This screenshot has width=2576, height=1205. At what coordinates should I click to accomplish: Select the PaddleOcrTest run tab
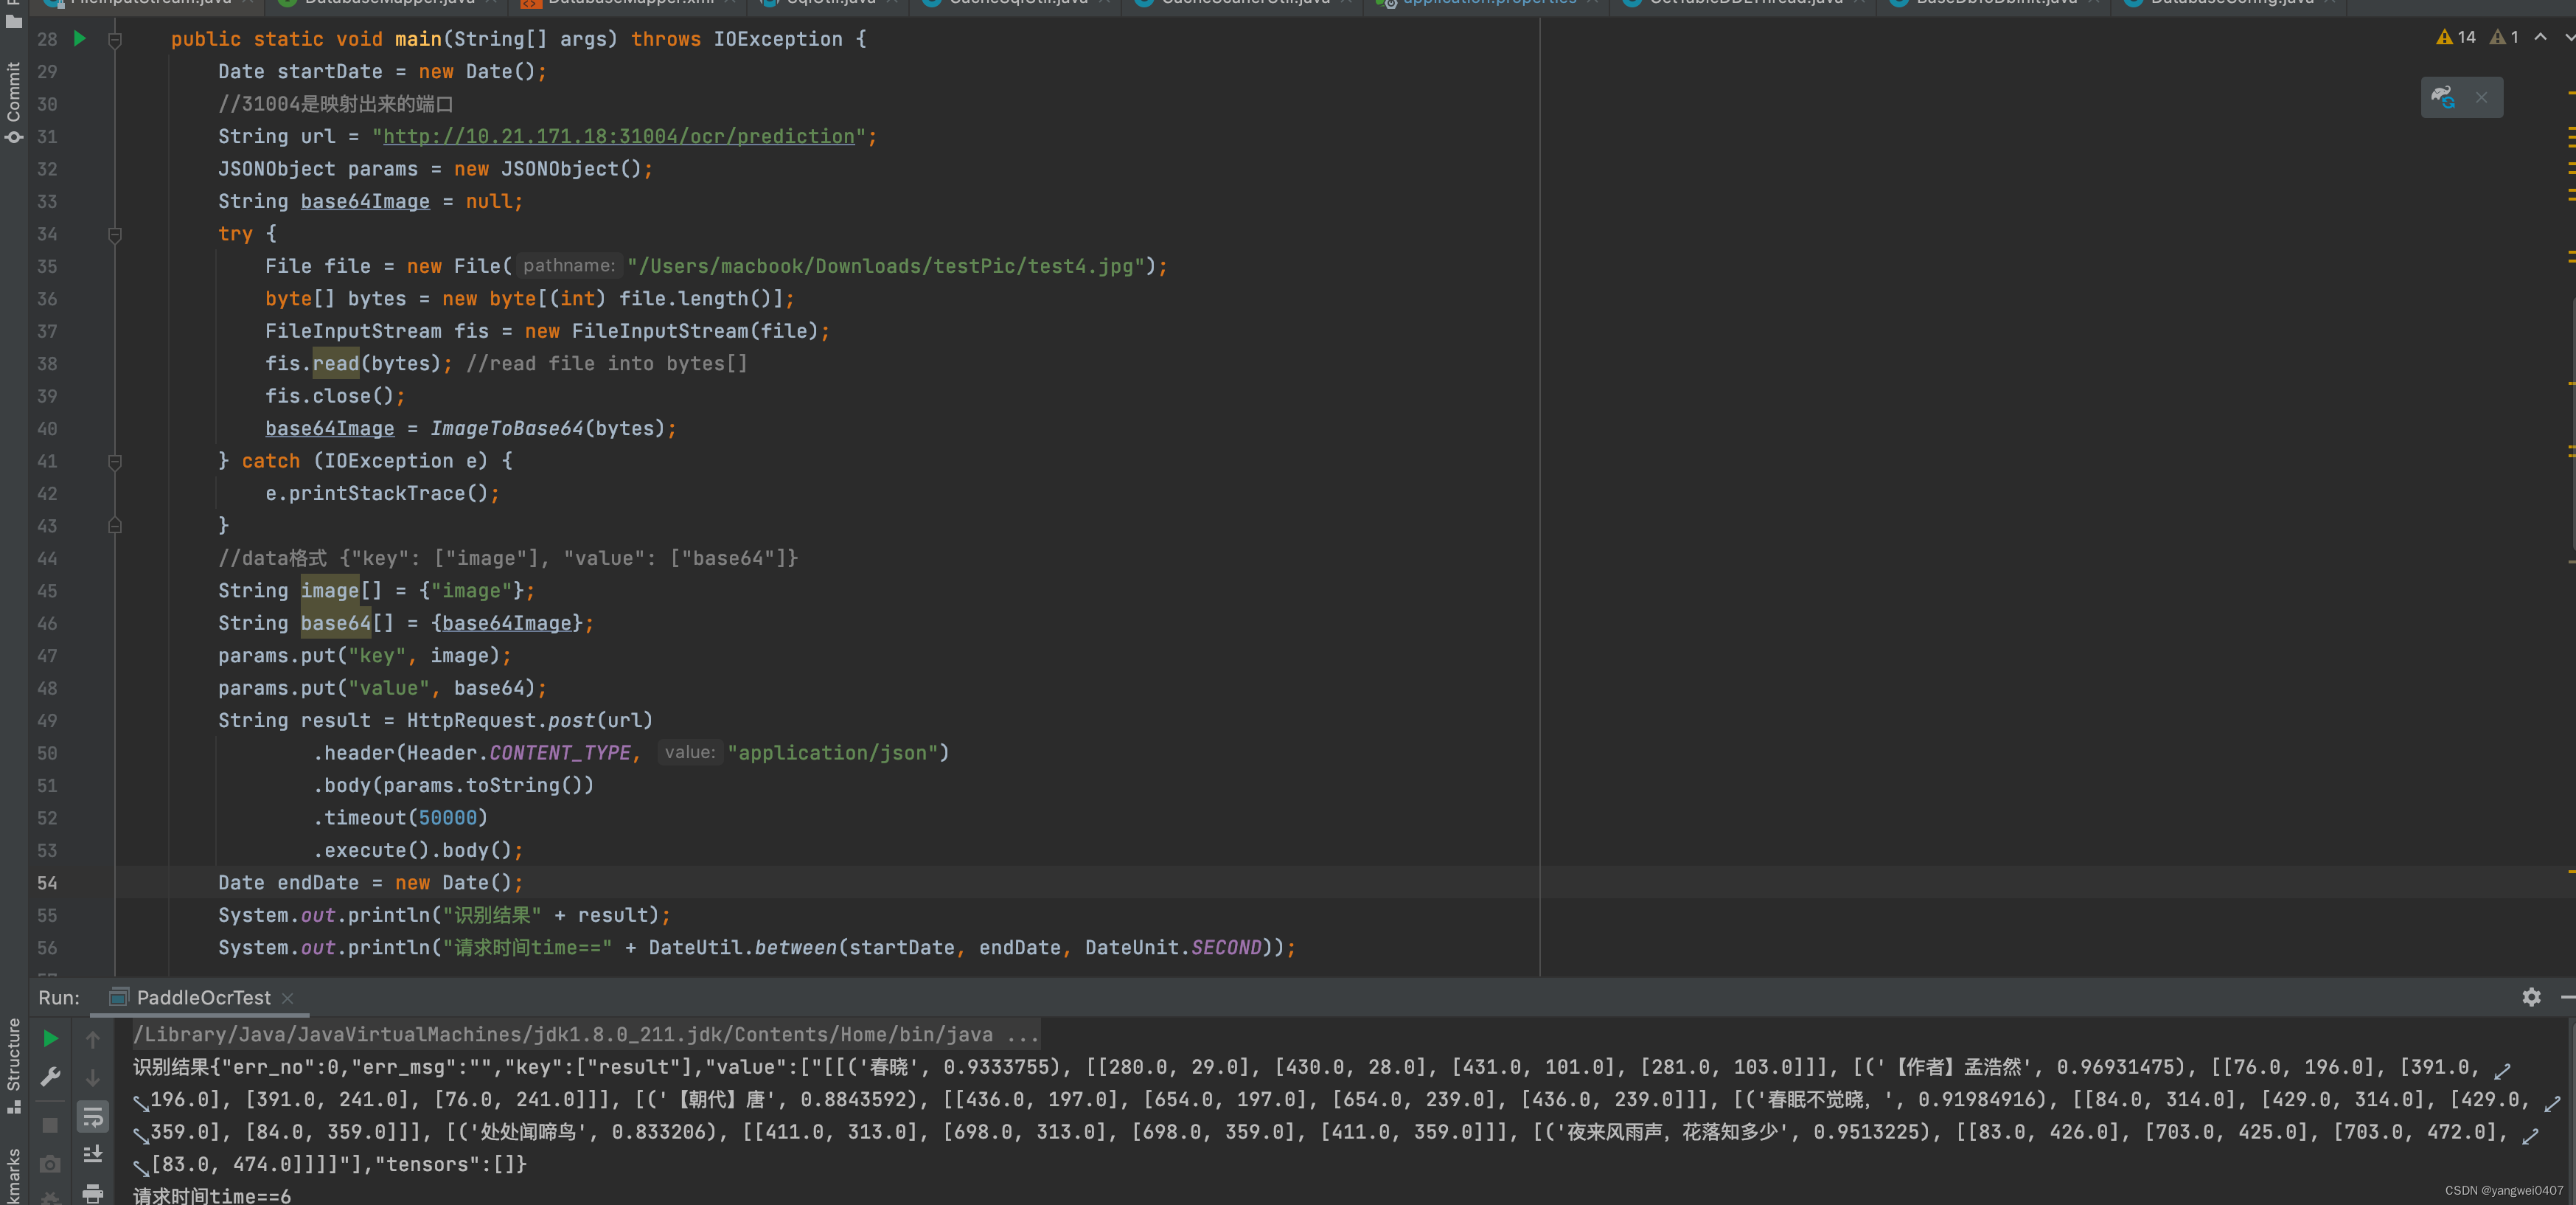click(203, 998)
